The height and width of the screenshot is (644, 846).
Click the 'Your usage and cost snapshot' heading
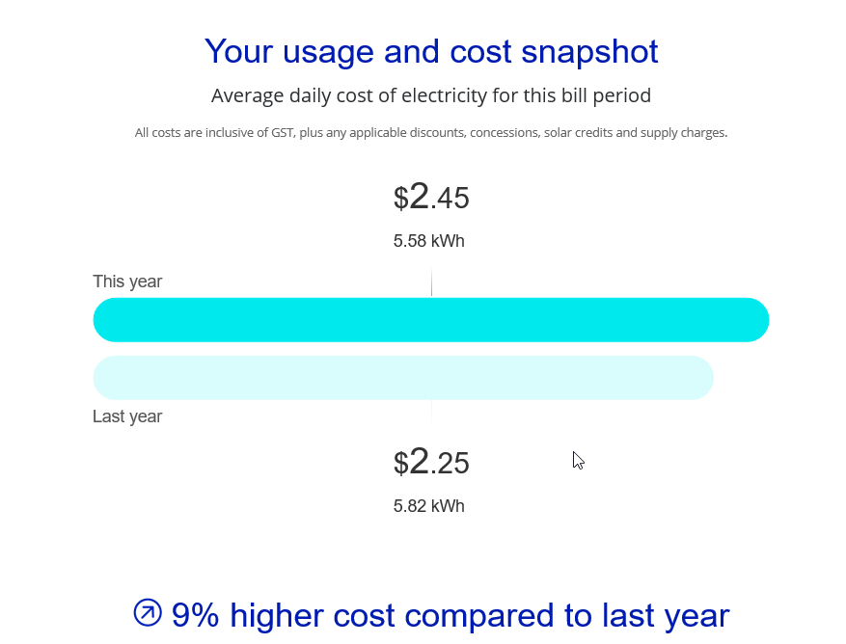point(431,51)
